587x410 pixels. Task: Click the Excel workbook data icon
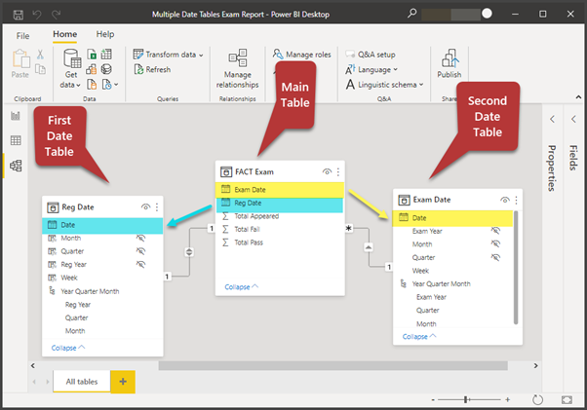click(92, 55)
